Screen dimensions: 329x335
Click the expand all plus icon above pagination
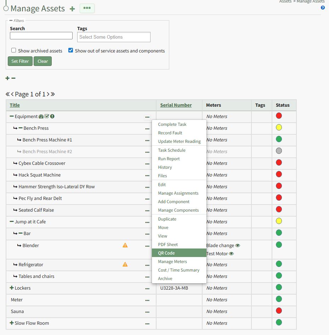tap(7, 78)
